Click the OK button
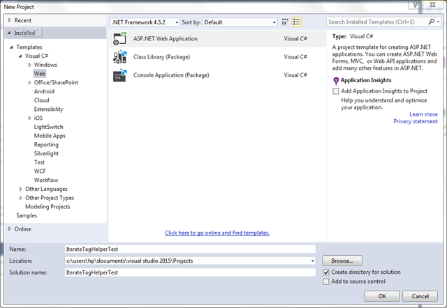 point(382,296)
